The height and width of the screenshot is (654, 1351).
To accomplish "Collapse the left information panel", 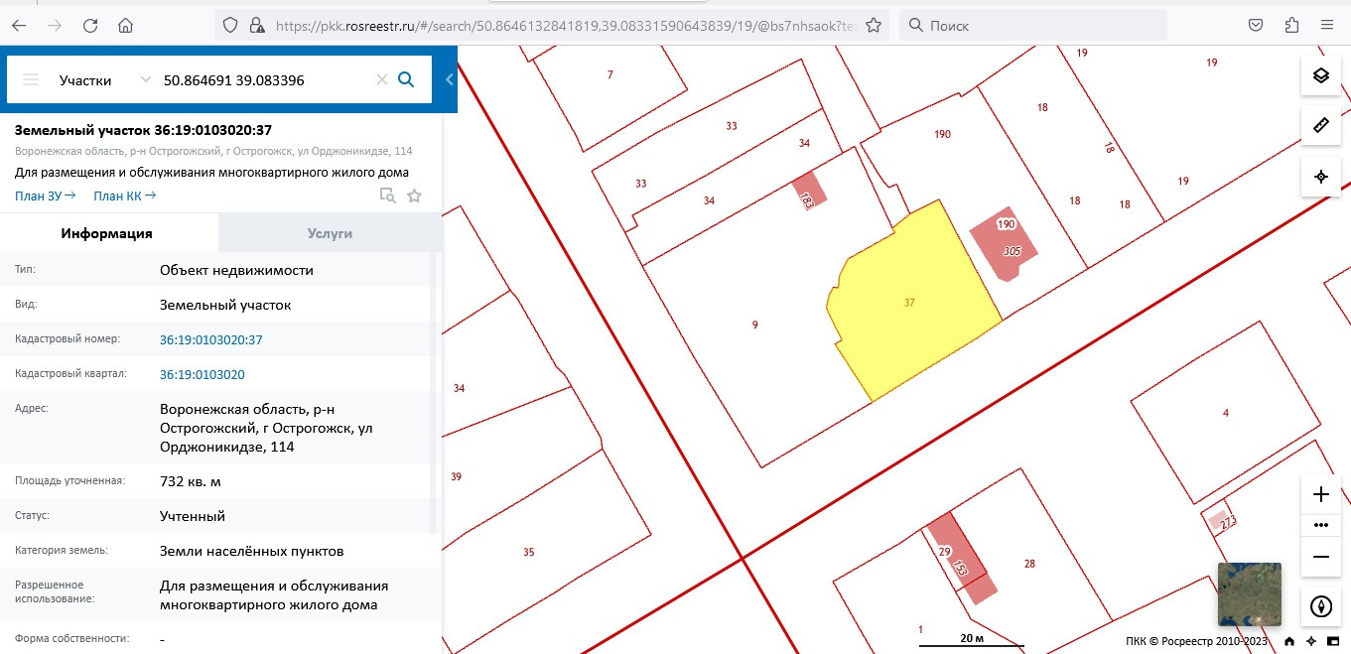I will click(449, 79).
